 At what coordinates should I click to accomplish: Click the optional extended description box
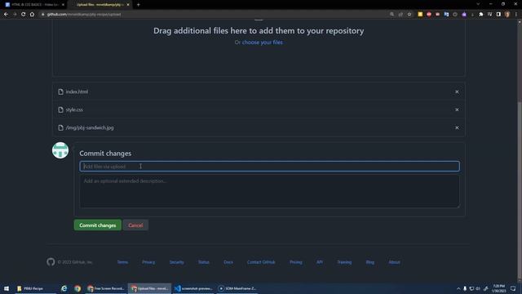click(270, 191)
